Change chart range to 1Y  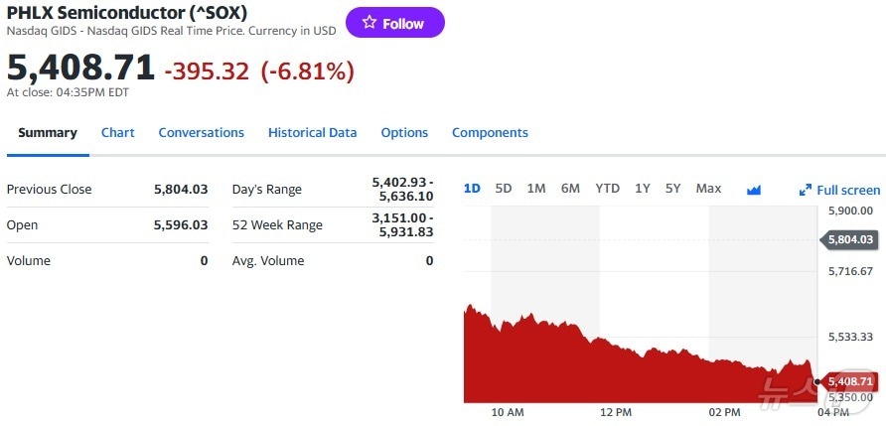[643, 189]
